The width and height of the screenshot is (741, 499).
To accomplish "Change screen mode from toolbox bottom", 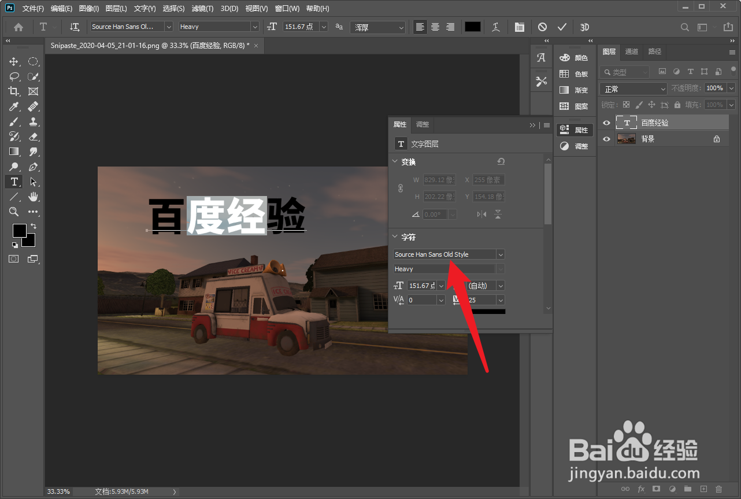I will (x=33, y=259).
